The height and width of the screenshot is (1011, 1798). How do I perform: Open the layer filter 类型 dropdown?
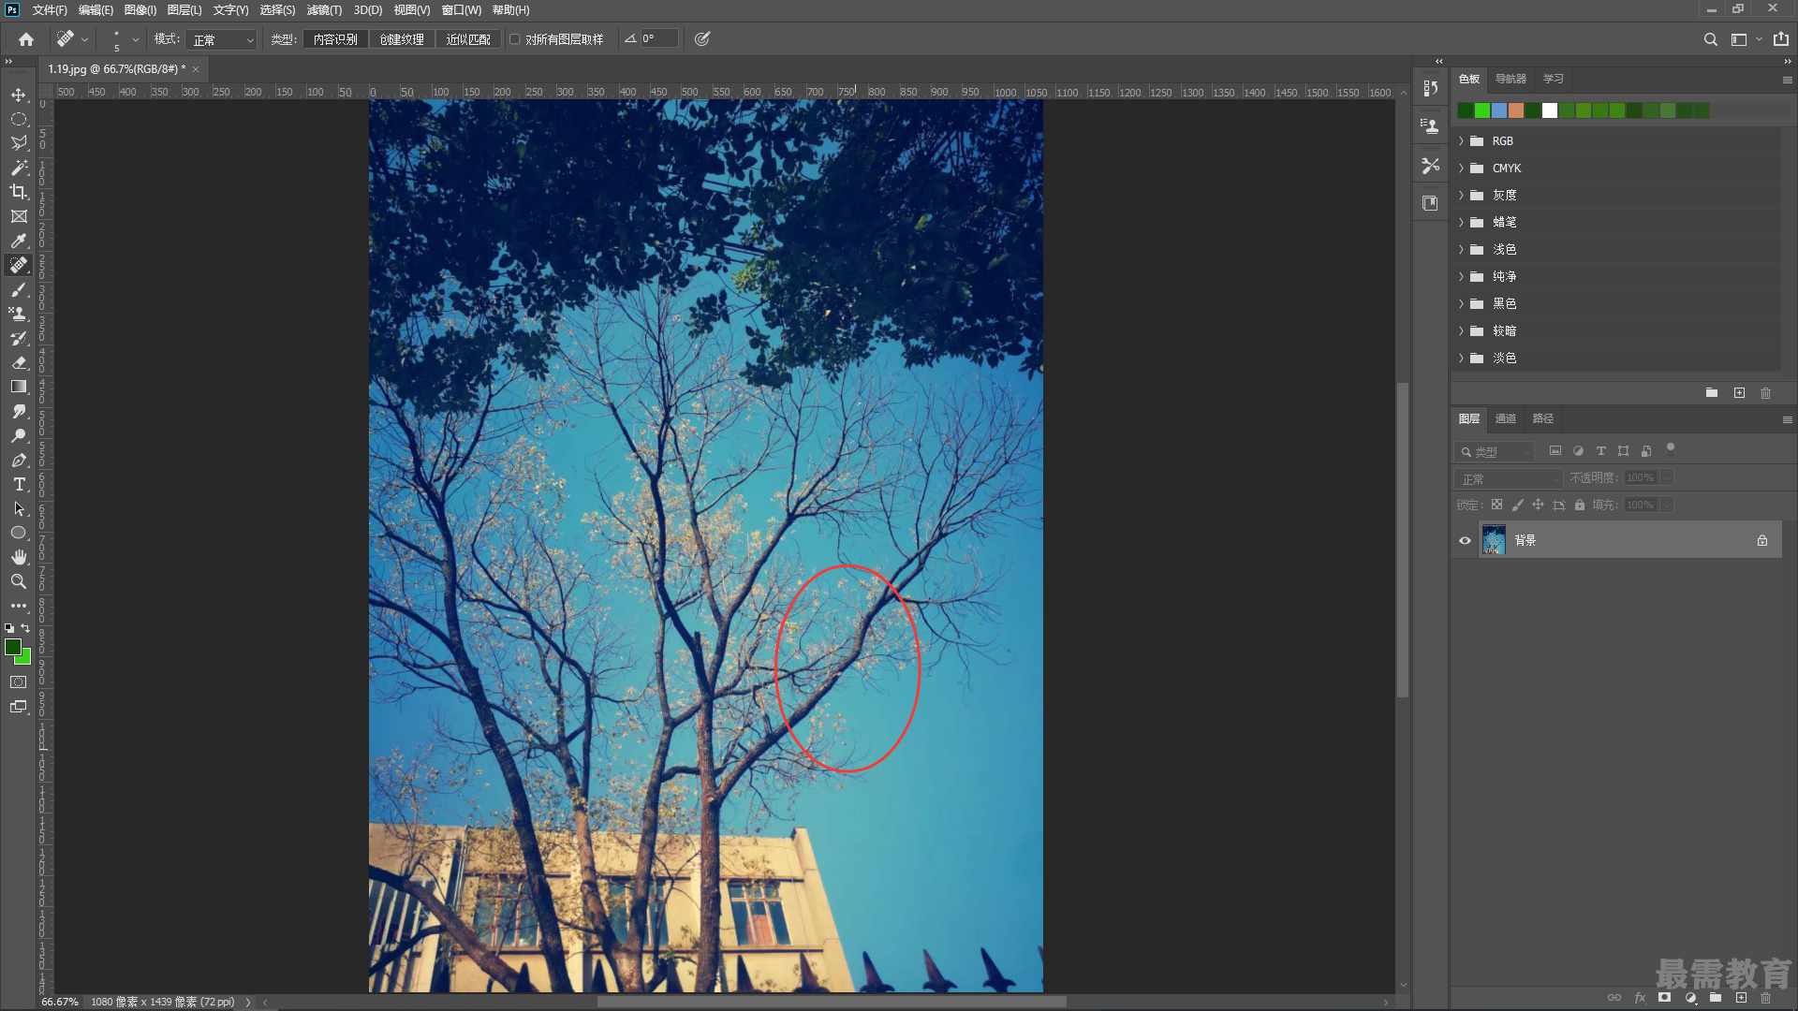(1495, 451)
